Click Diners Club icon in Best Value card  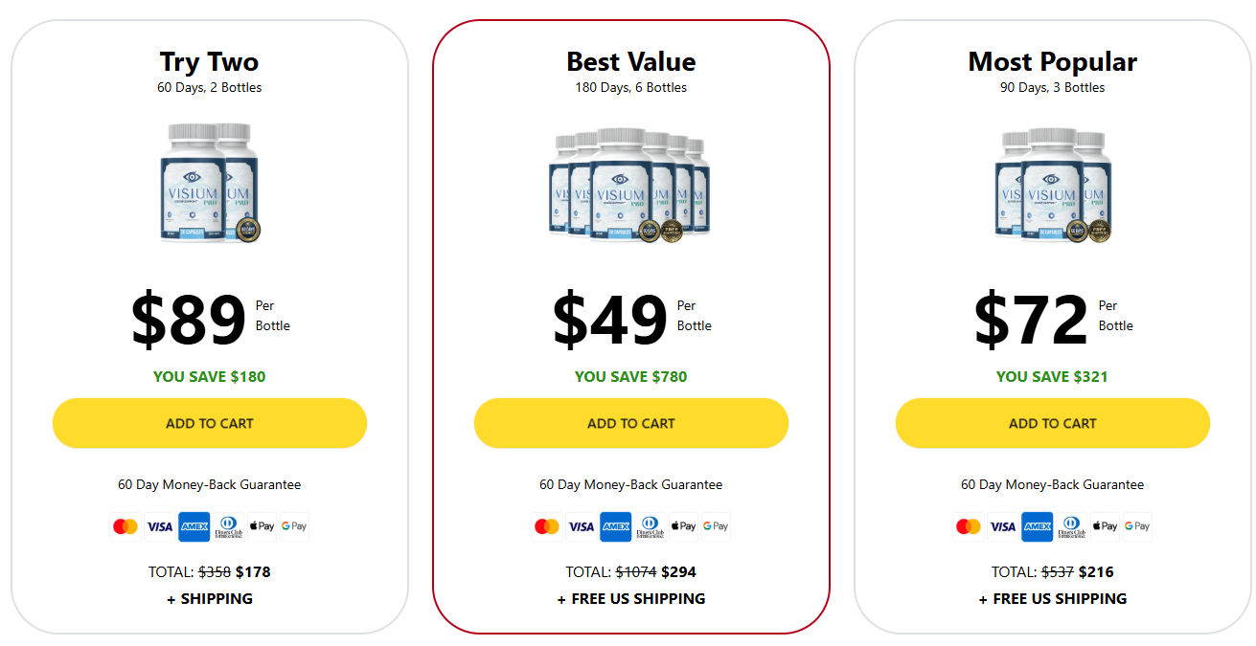pos(650,526)
